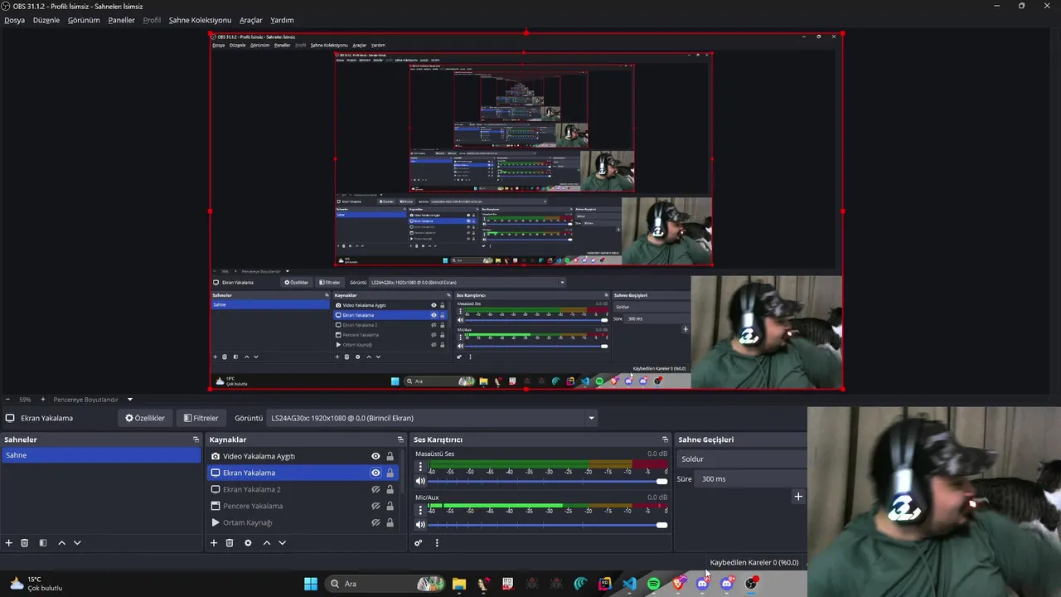Image resolution: width=1061 pixels, height=597 pixels.
Task: Show Pencere Yakalama source
Action: [375, 506]
